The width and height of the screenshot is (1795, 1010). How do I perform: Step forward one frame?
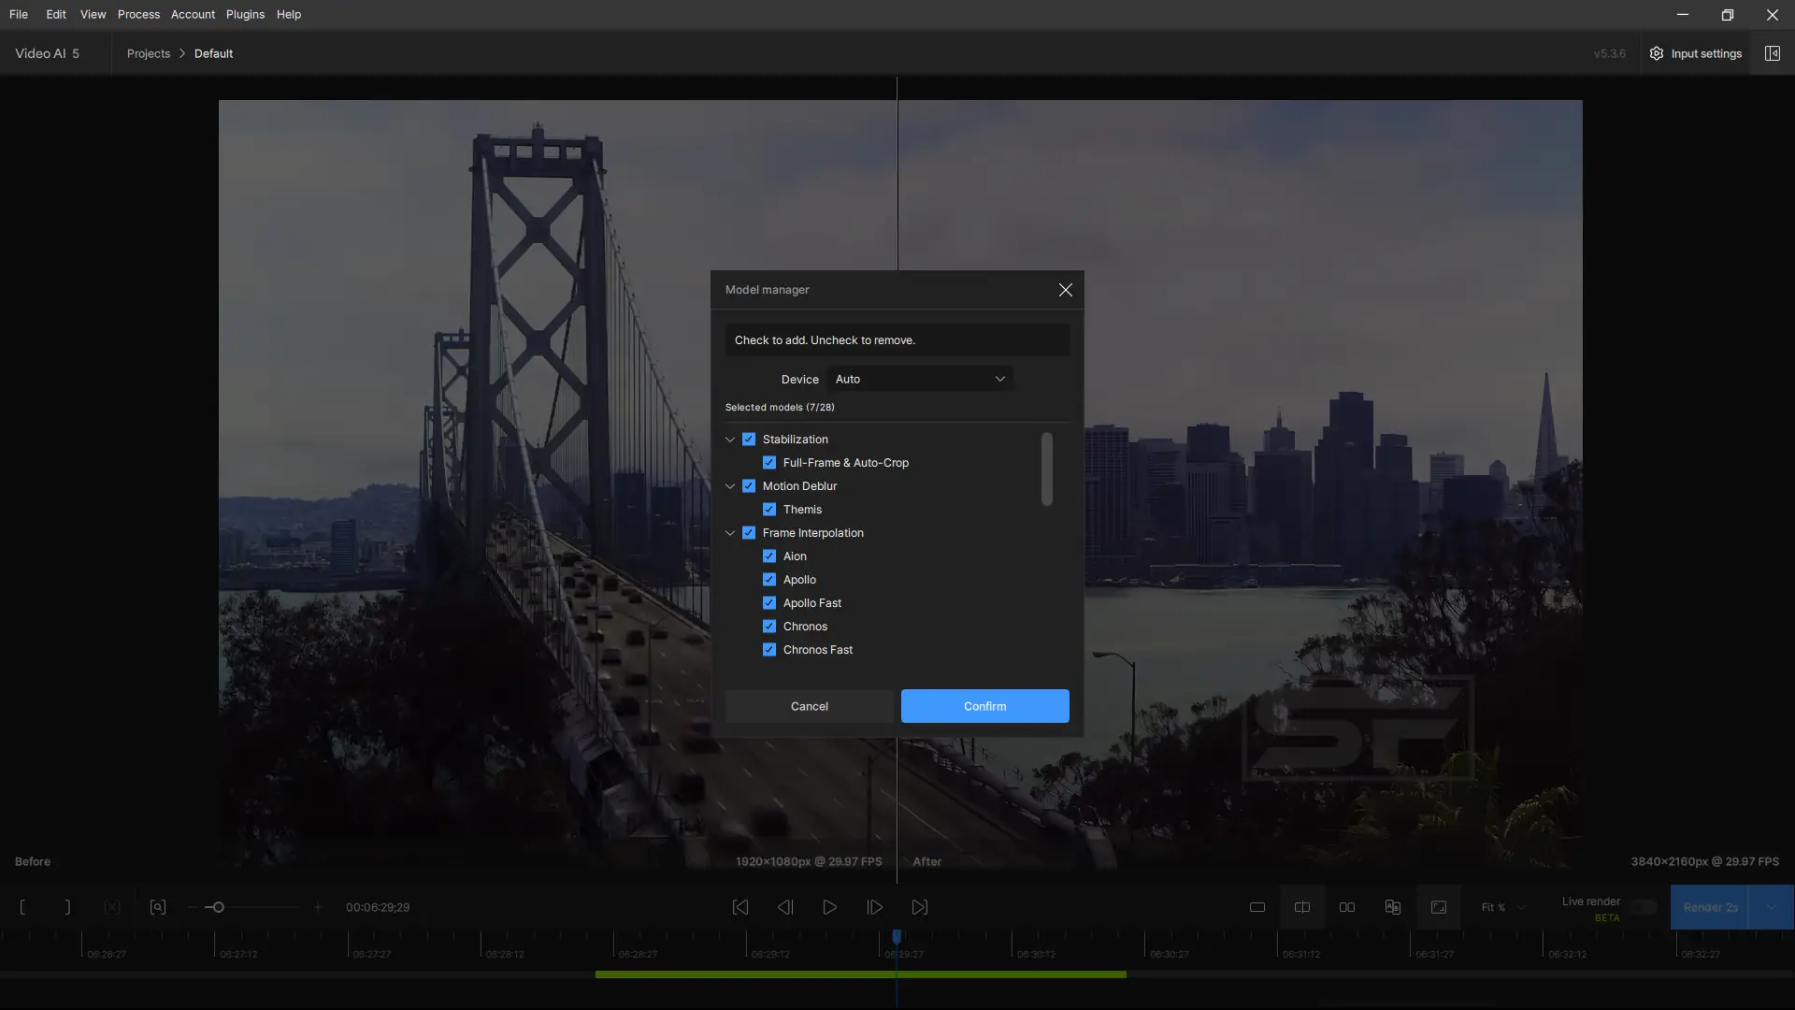point(874,907)
